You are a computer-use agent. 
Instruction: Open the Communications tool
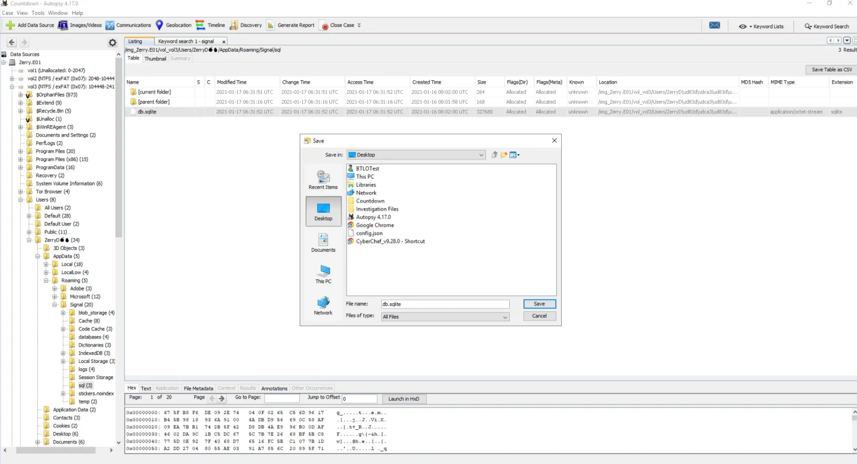coord(128,25)
